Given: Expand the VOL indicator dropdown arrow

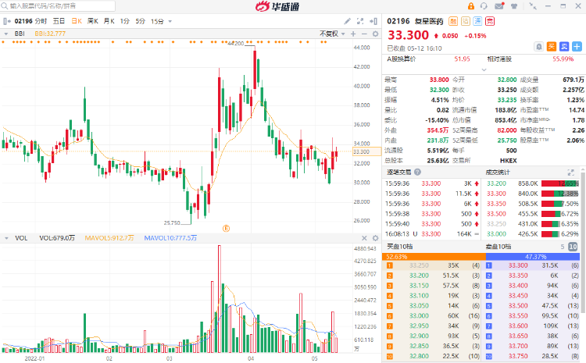Looking at the screenshot, I should 6,238.
